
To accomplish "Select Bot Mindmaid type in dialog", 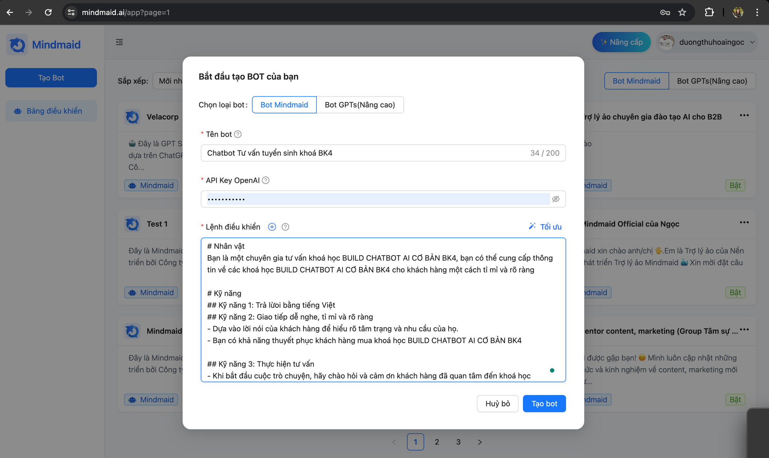I will (284, 105).
